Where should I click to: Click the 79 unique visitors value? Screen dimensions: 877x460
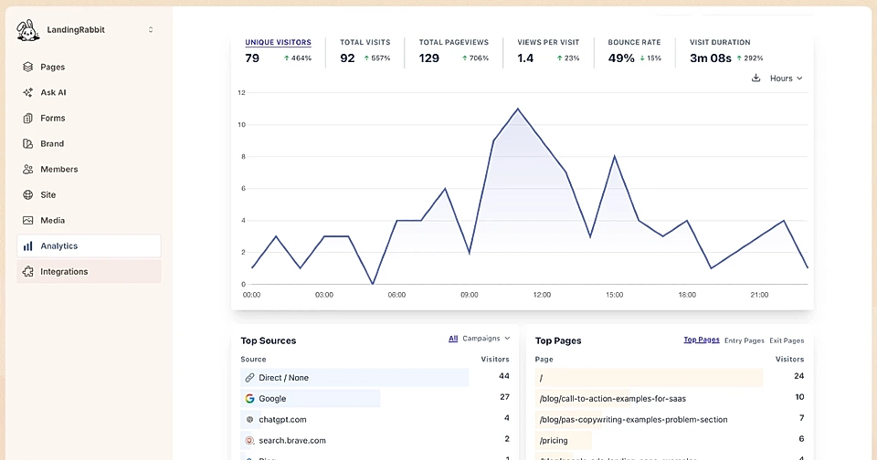pyautogui.click(x=252, y=58)
